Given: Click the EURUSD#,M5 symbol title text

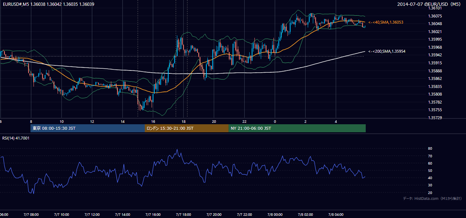Looking at the screenshot, I should click(x=16, y=4).
